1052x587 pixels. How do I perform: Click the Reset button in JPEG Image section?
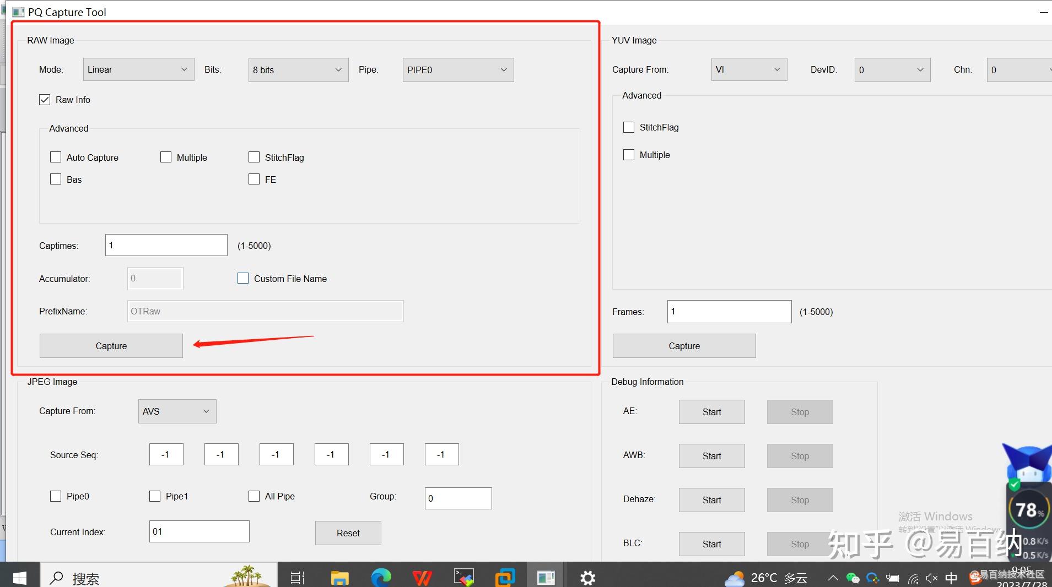click(348, 532)
